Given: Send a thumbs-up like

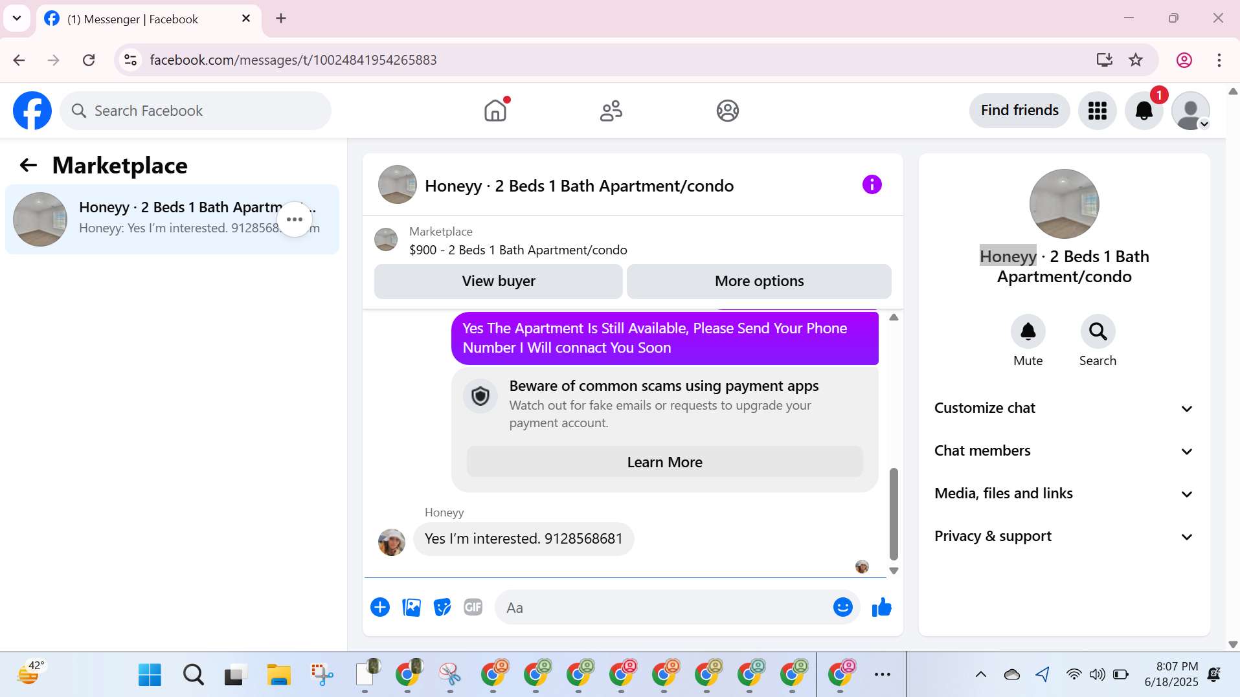Looking at the screenshot, I should coord(882,607).
